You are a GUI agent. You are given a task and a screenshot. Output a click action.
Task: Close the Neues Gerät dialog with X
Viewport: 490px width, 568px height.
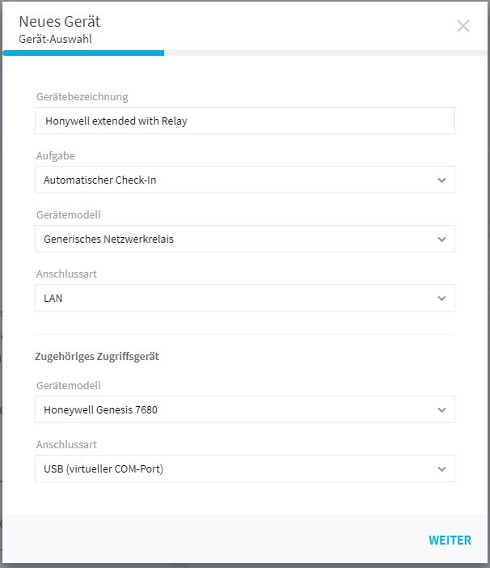tap(463, 26)
